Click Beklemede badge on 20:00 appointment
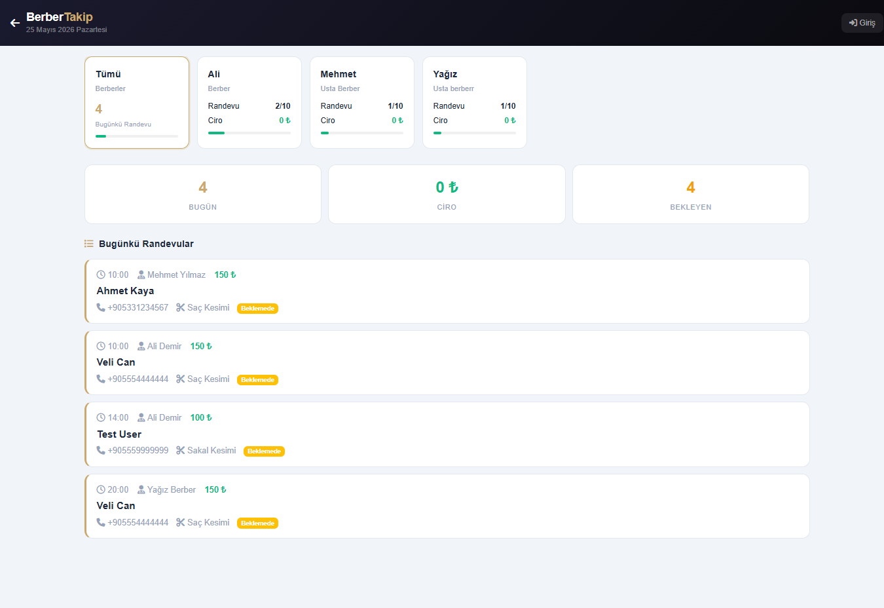The width and height of the screenshot is (884, 608). point(258,523)
